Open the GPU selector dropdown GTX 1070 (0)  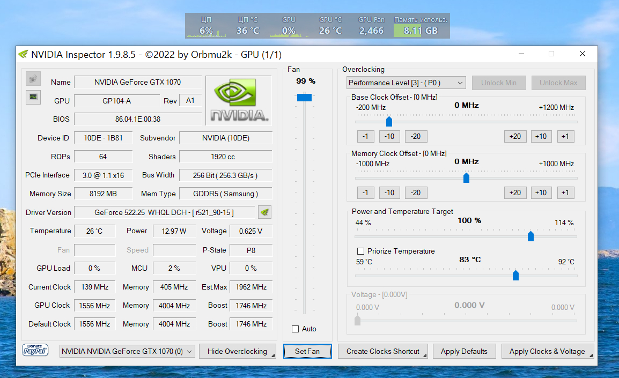click(x=127, y=351)
